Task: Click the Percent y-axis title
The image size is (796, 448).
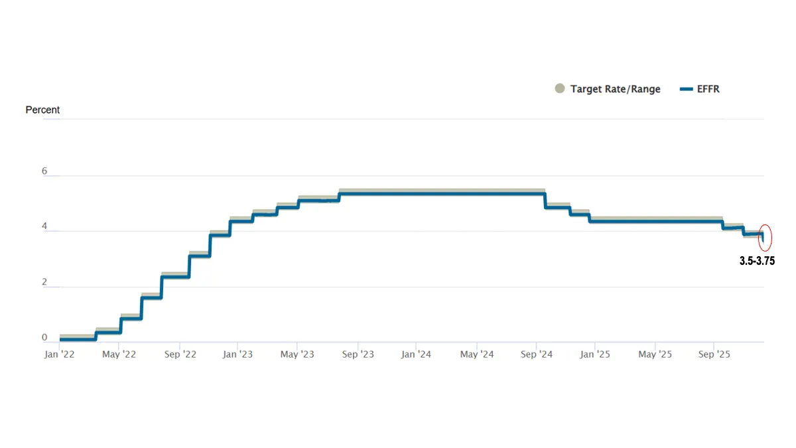Action: point(42,110)
